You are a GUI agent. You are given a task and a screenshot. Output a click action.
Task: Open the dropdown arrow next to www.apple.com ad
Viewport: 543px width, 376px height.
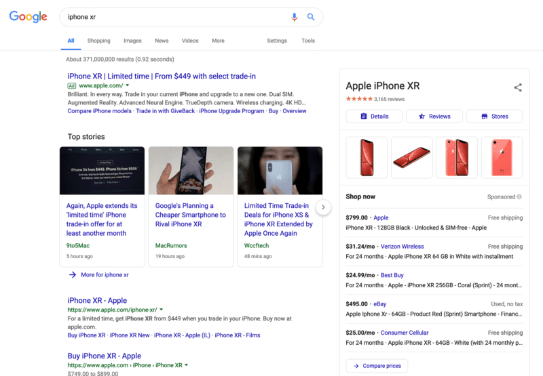[x=127, y=86]
